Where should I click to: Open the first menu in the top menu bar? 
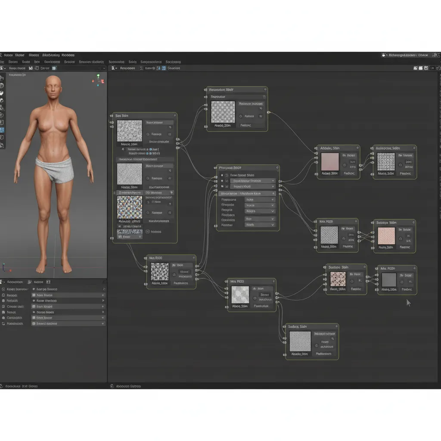[x=9, y=55]
